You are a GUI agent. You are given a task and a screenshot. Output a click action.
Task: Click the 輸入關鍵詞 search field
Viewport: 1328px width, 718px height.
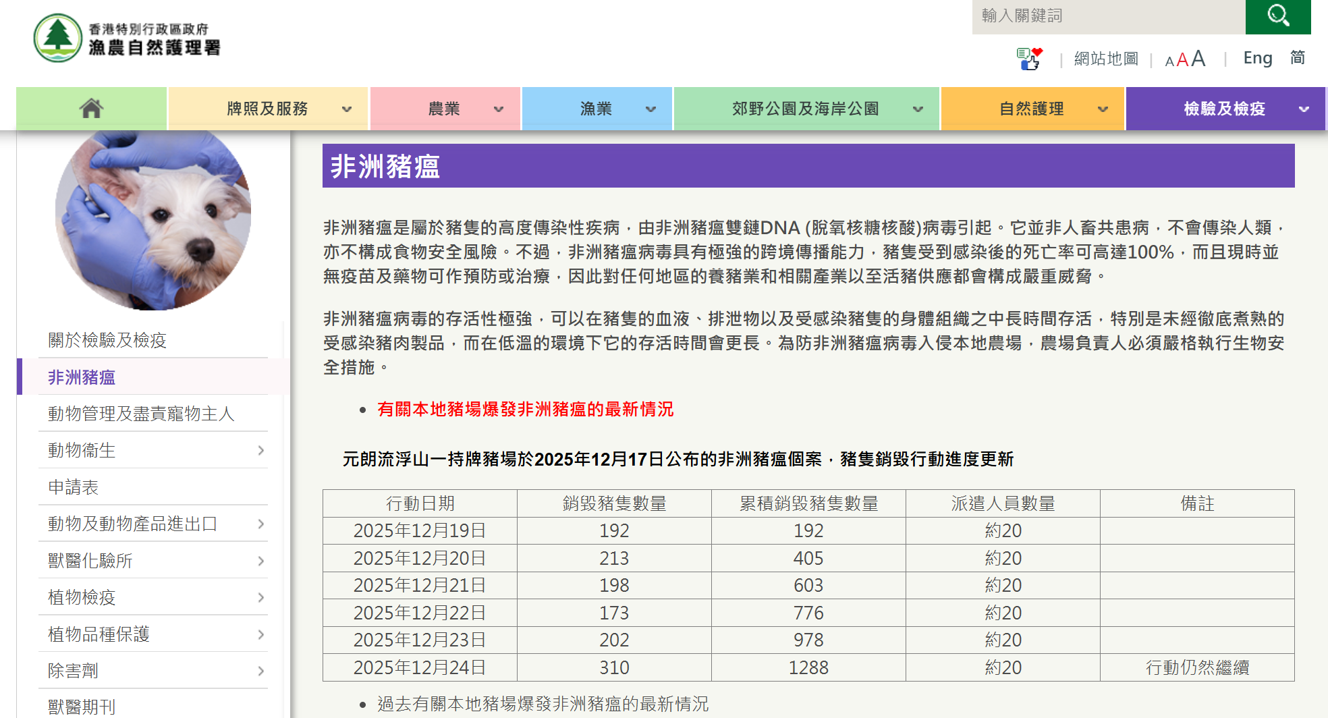1108,16
